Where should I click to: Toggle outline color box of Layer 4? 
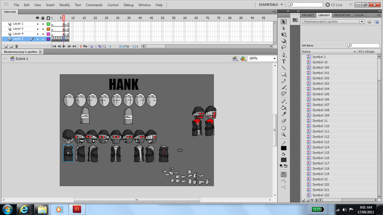[48, 34]
